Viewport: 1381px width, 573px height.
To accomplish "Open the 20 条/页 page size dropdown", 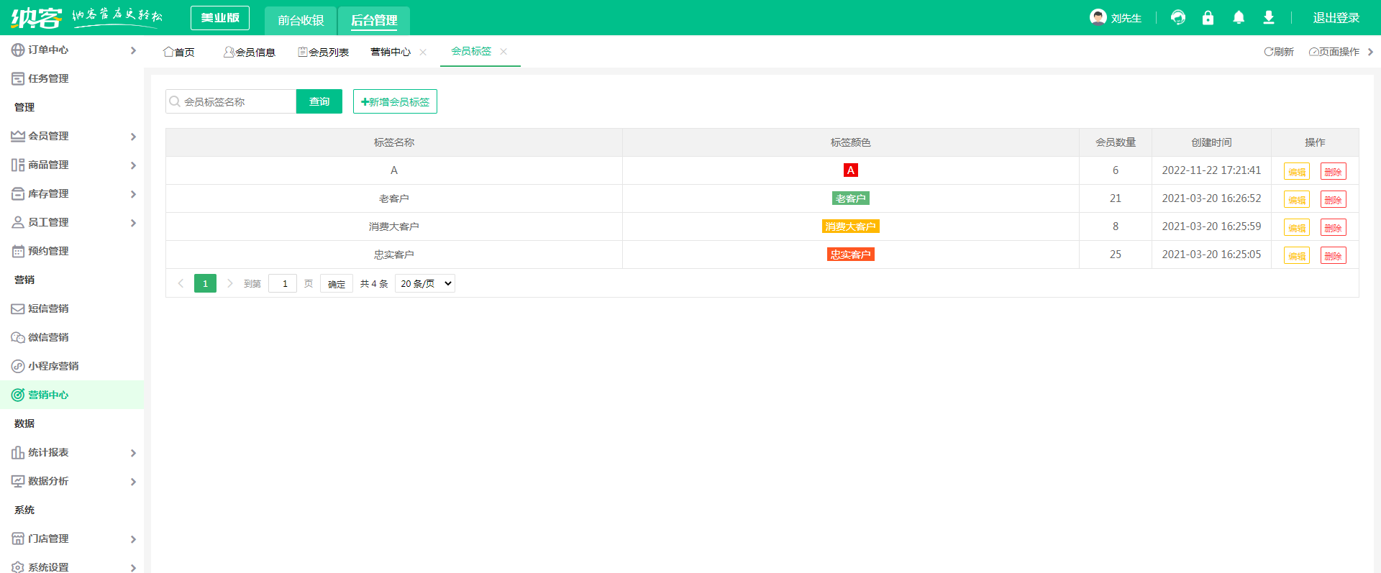I will tap(425, 283).
